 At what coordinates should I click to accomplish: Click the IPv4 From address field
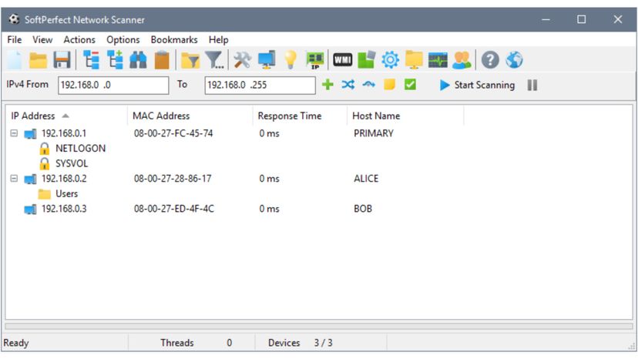(x=112, y=85)
